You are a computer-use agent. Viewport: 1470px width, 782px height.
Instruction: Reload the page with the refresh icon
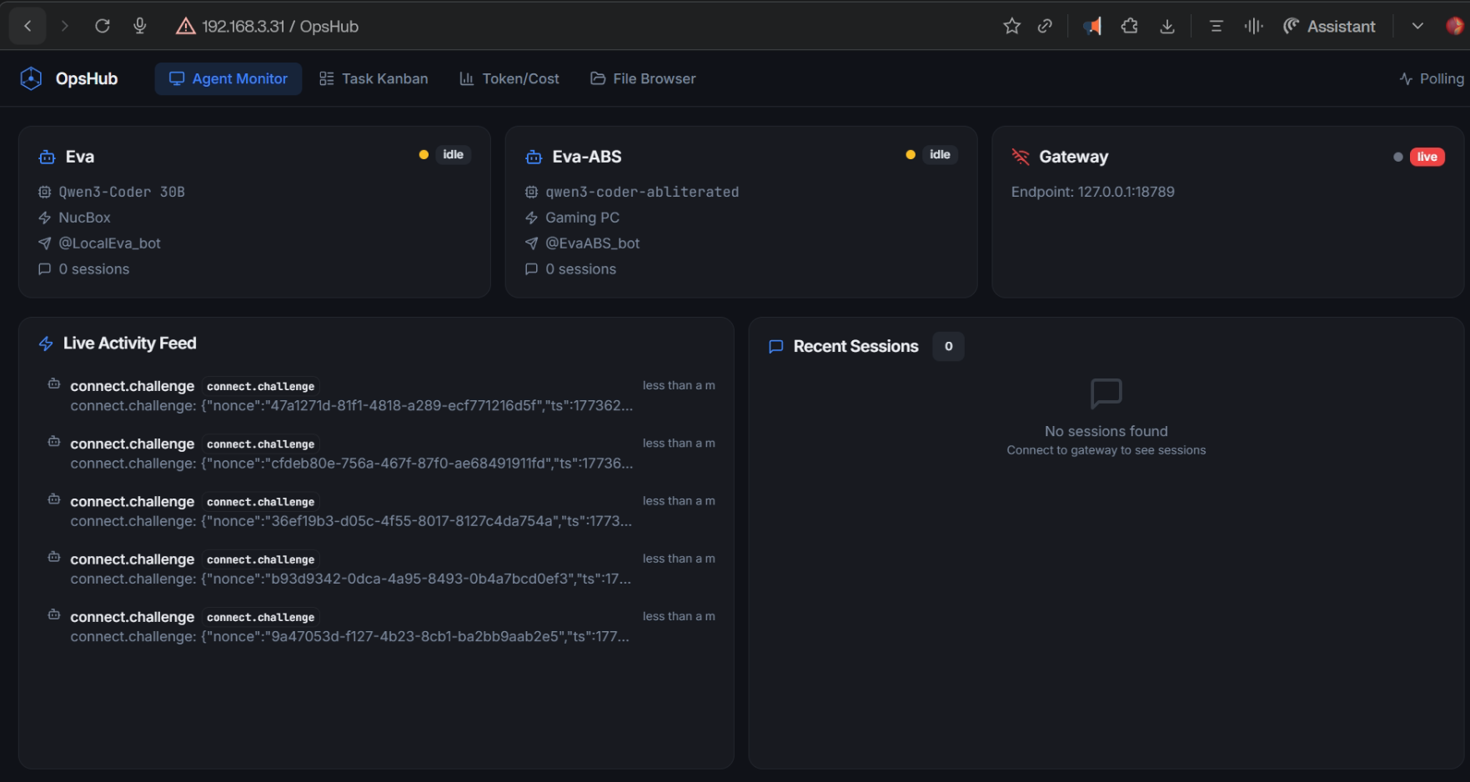[103, 26]
